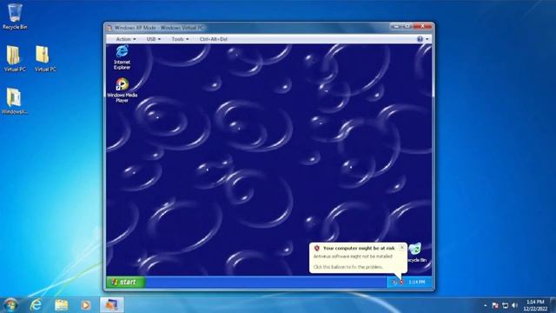The width and height of the screenshot is (556, 313).
Task: Close the security warning balloon
Action: point(401,247)
